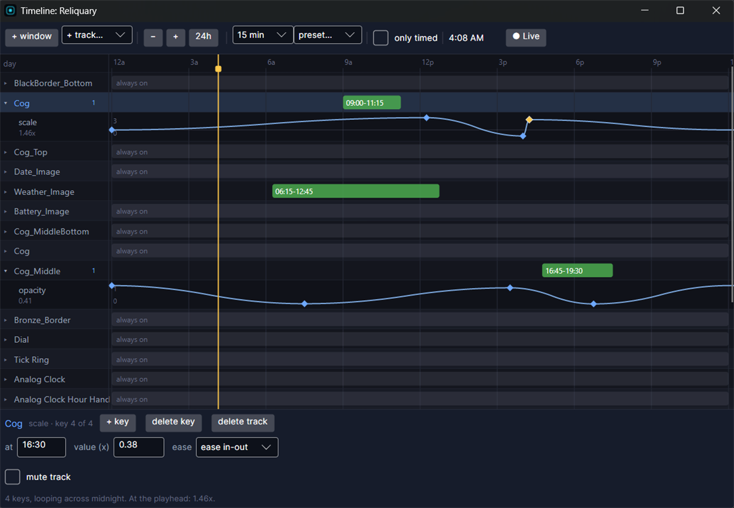Check the mute track checkbox
Viewport: 734px width, 508px height.
[x=13, y=476]
